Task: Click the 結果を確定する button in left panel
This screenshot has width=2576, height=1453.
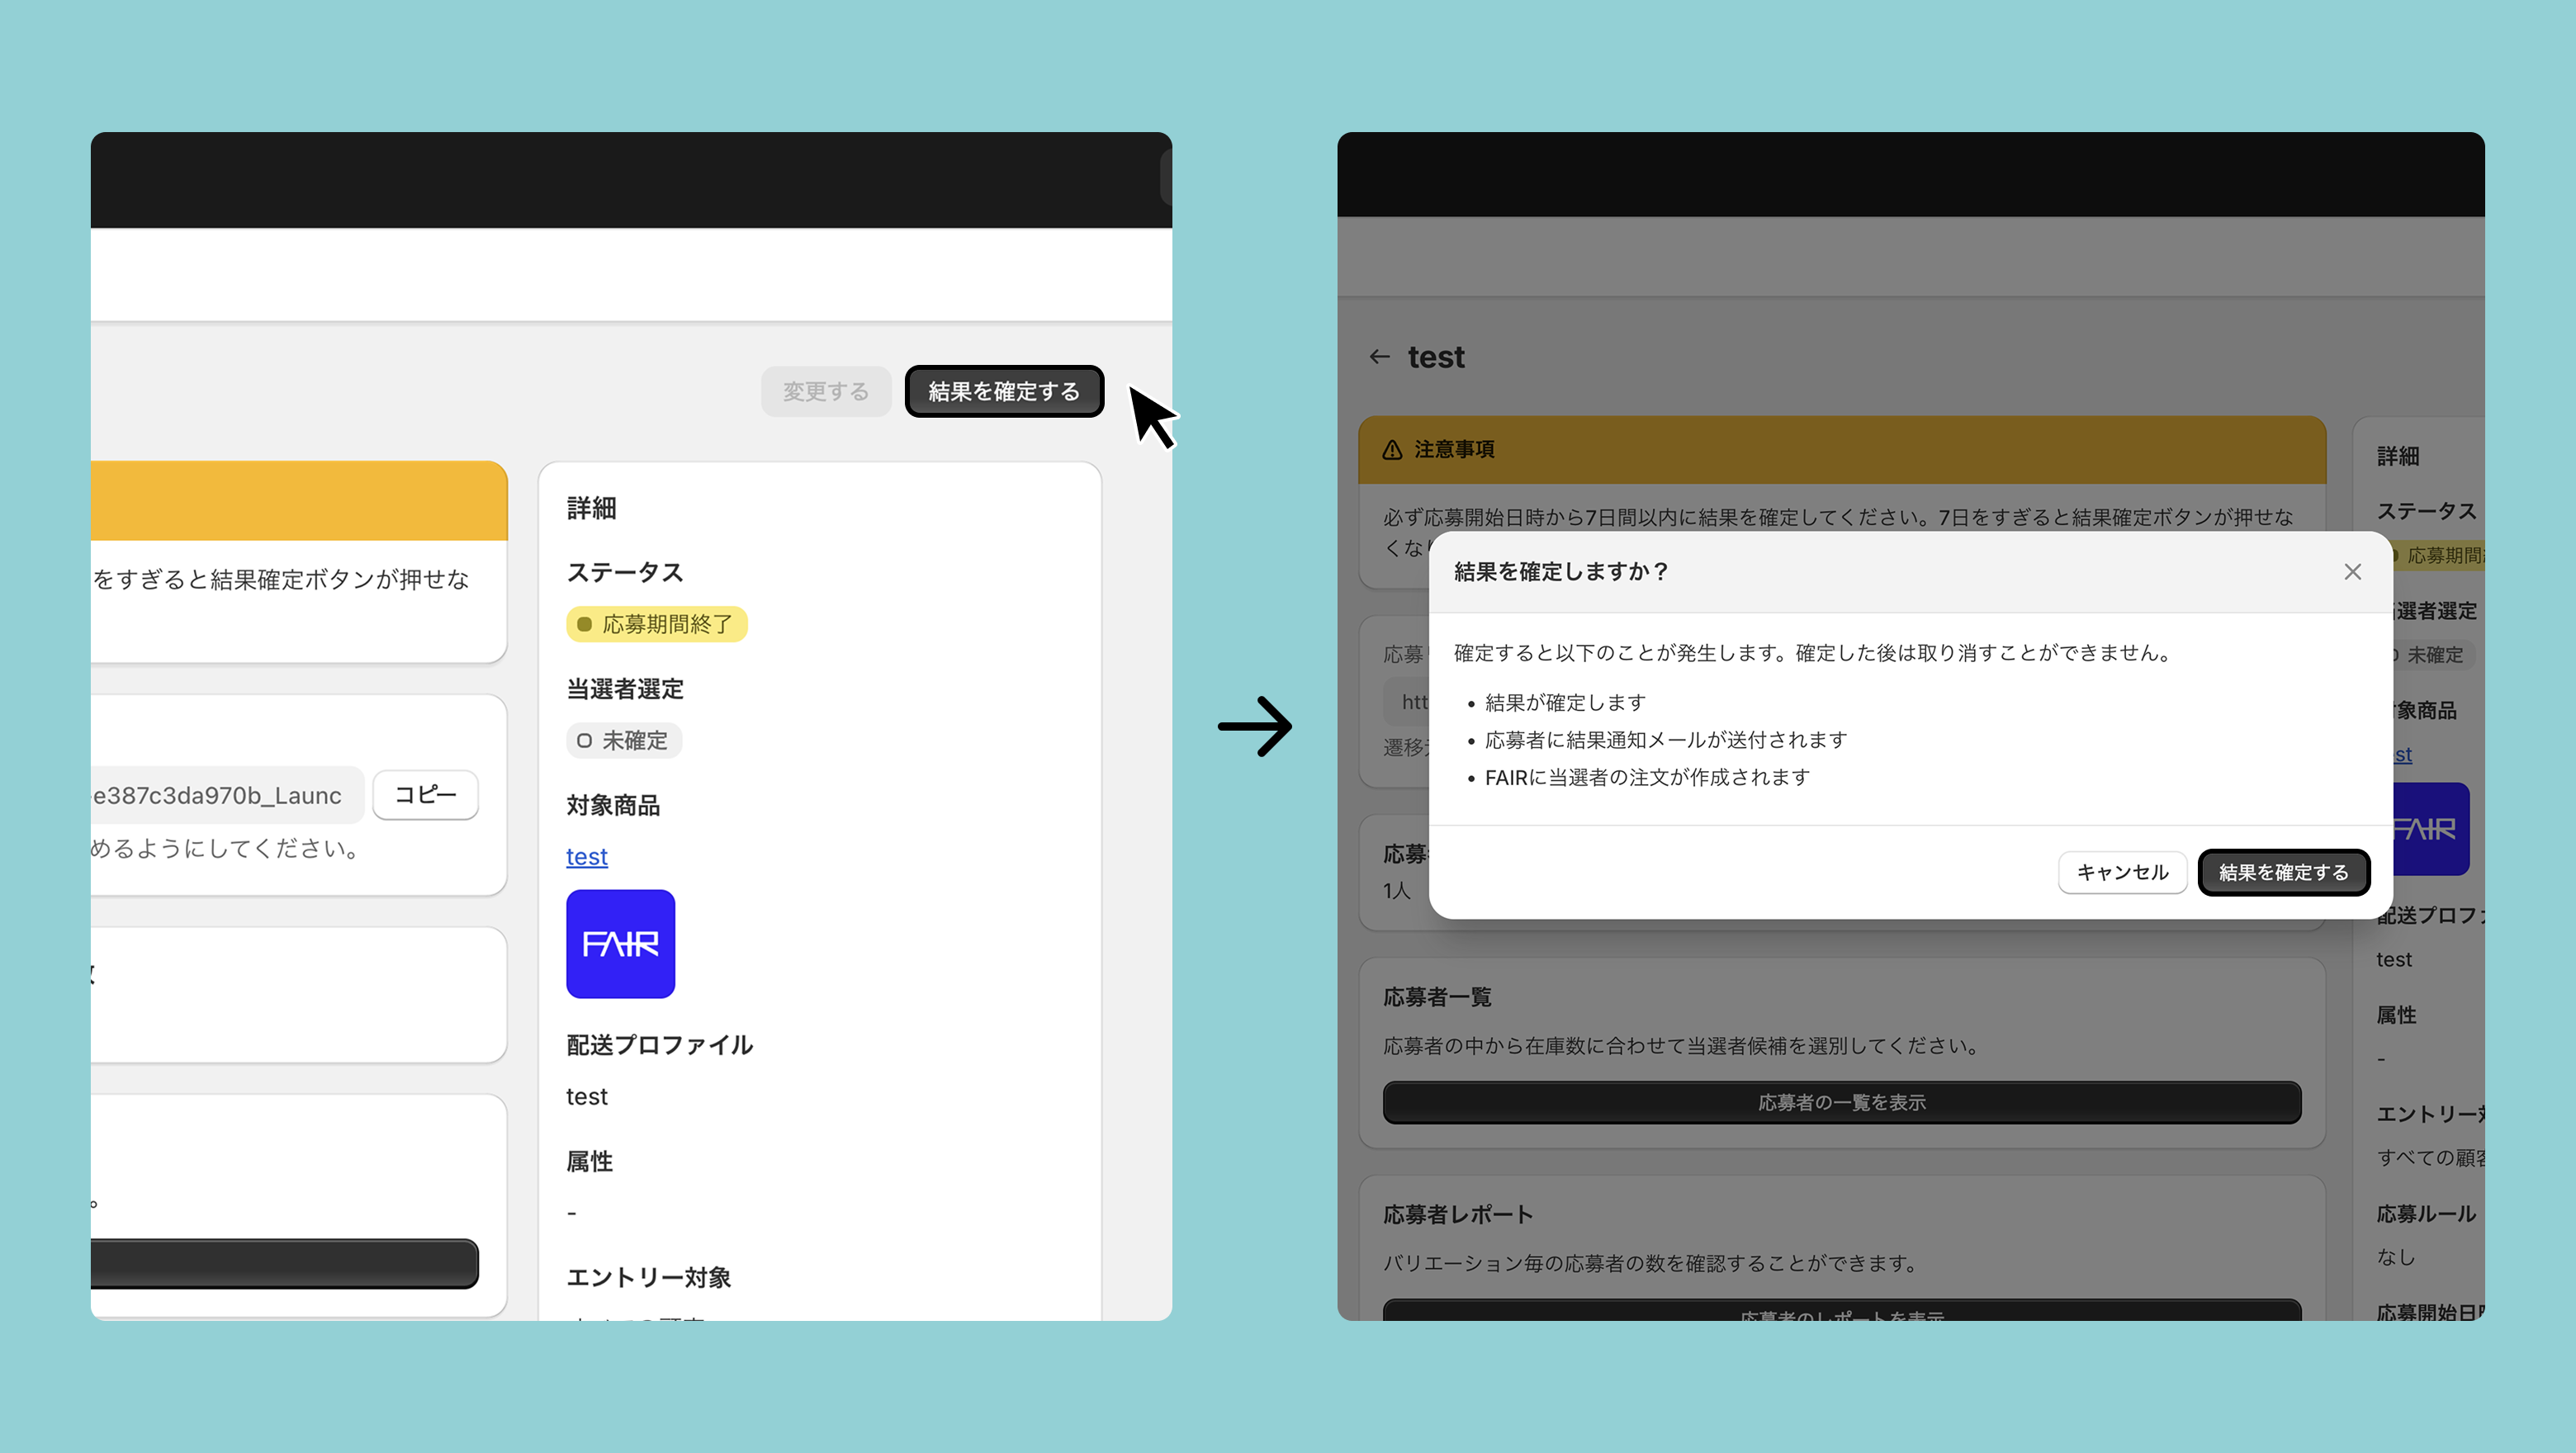Action: pos(1003,391)
